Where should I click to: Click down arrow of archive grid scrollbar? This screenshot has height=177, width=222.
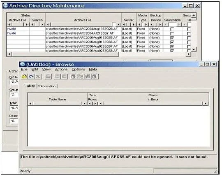coord(194,49)
